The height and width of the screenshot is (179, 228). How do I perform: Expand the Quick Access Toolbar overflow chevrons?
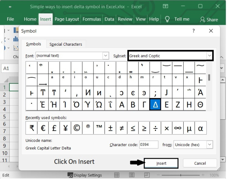(x=10, y=7)
